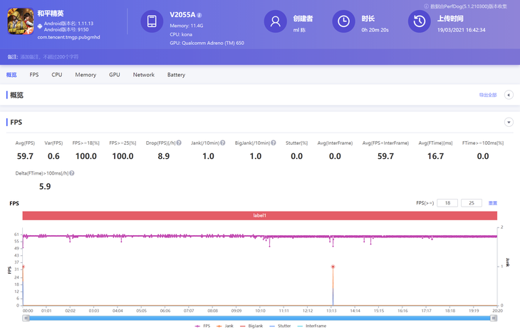
Task: Click the 和平精英 game app thumbnail
Action: click(x=21, y=21)
